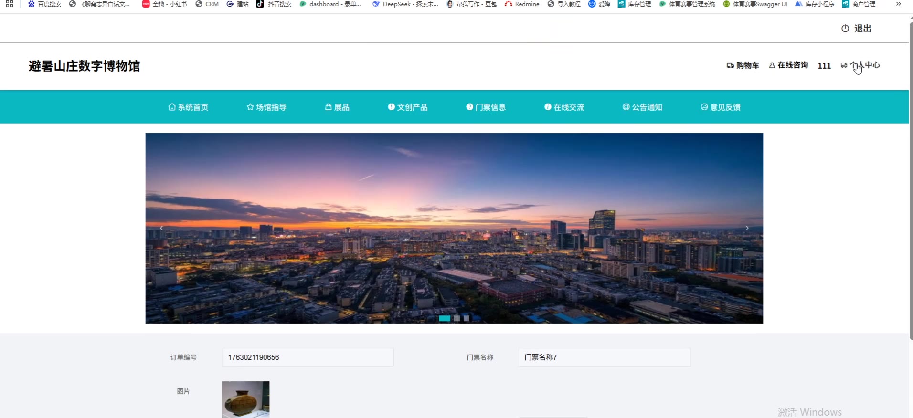This screenshot has width=913, height=418.
Task: Click the 门票名称 input field
Action: 605,357
